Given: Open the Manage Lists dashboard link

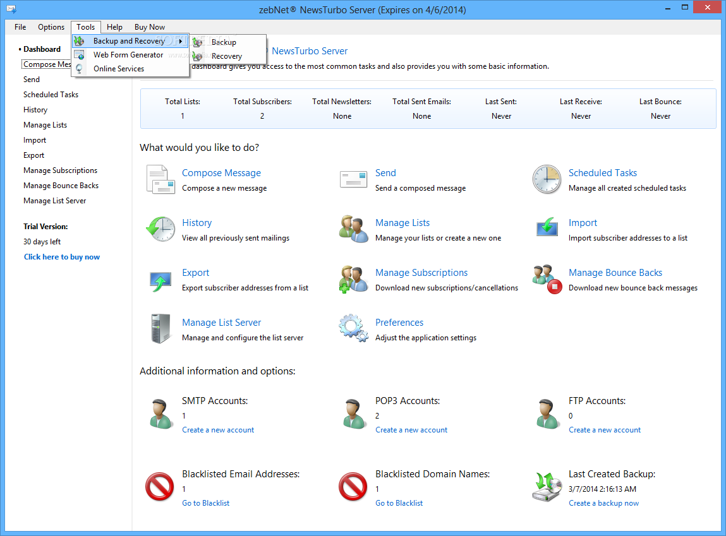Looking at the screenshot, I should point(402,223).
